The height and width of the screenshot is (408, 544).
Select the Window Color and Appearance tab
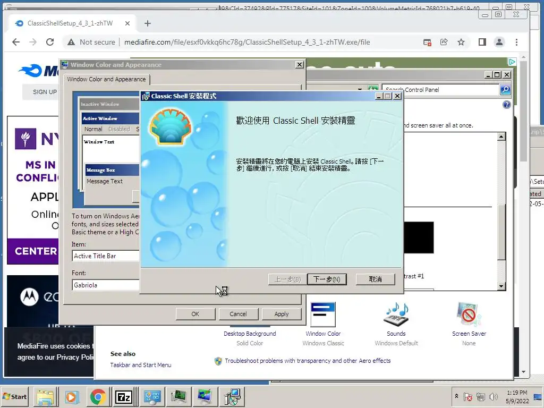click(106, 80)
